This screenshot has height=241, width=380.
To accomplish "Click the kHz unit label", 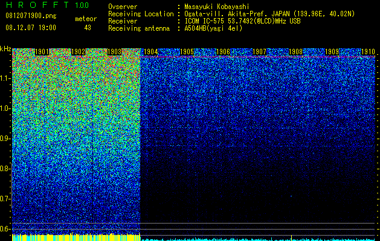I will point(5,49).
